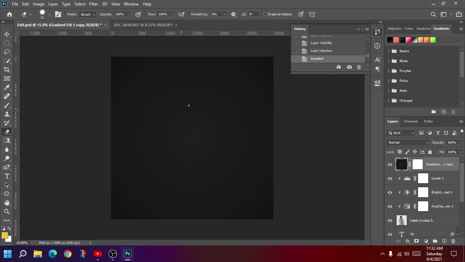Select the Pen tool
The width and height of the screenshot is (465, 262).
click(x=7, y=167)
